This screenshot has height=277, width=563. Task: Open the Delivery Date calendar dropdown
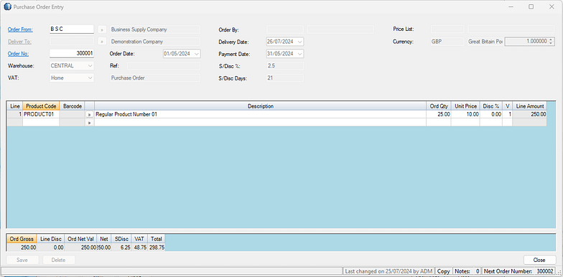[x=300, y=42]
